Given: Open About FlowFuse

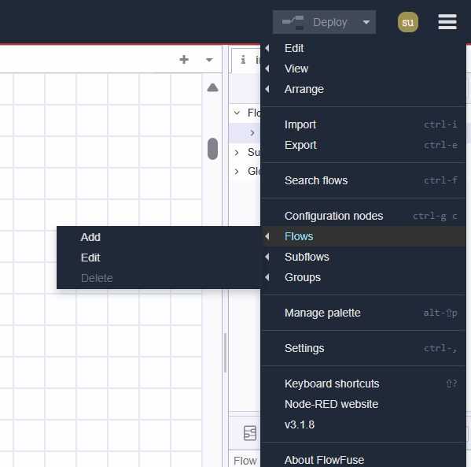Looking at the screenshot, I should (363, 460).
